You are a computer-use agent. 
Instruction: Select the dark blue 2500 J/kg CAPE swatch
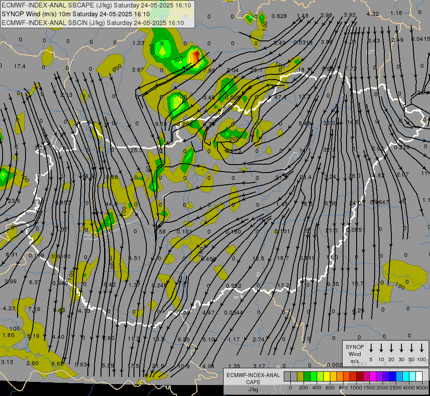(x=392, y=377)
